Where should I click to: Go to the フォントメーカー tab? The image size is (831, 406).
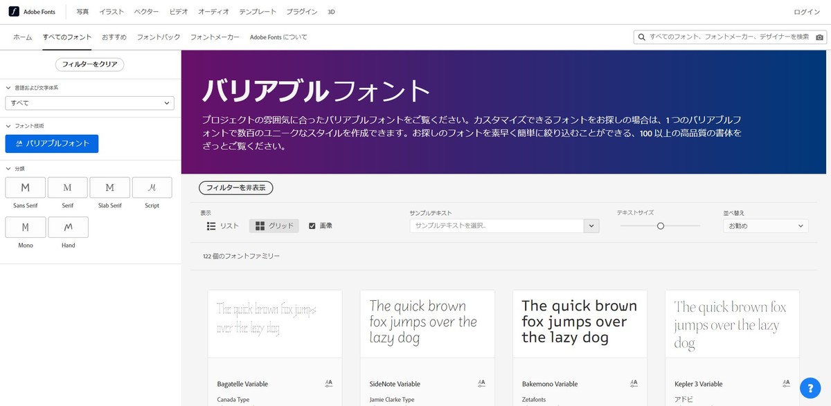(215, 37)
